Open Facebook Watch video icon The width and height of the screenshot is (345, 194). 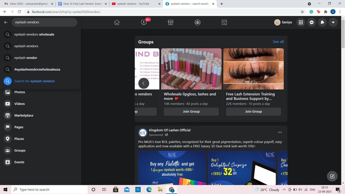pyautogui.click(x=144, y=22)
